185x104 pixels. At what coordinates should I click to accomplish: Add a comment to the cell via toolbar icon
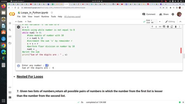pos(164,27)
